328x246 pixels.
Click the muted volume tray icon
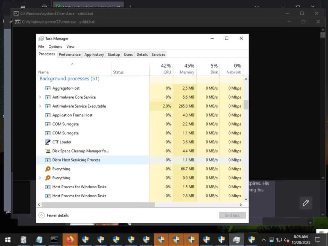[x=286, y=240]
